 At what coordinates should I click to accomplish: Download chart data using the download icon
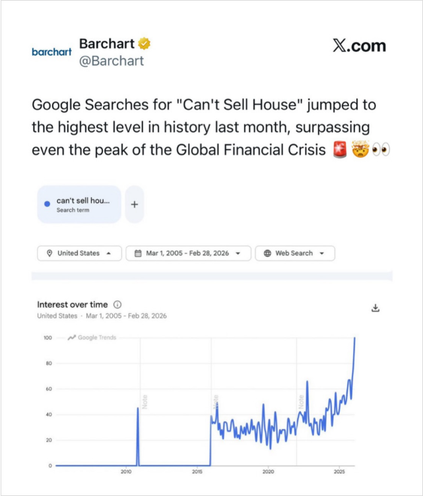point(375,308)
